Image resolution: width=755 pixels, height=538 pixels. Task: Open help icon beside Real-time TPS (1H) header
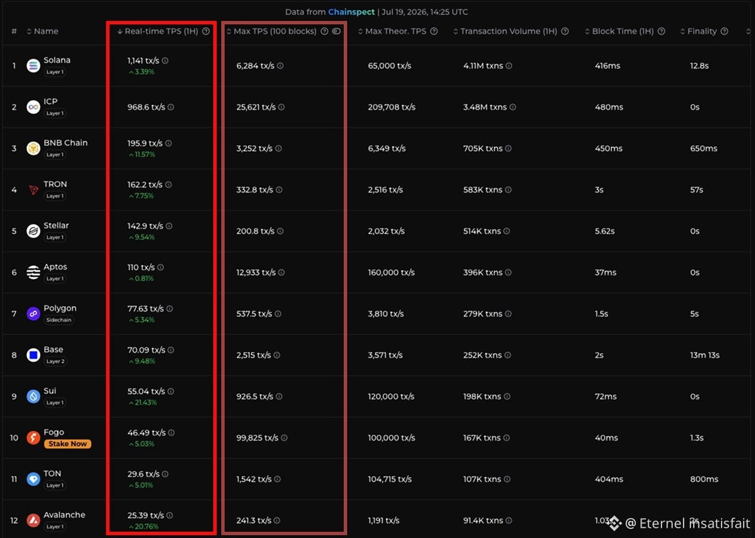point(206,31)
